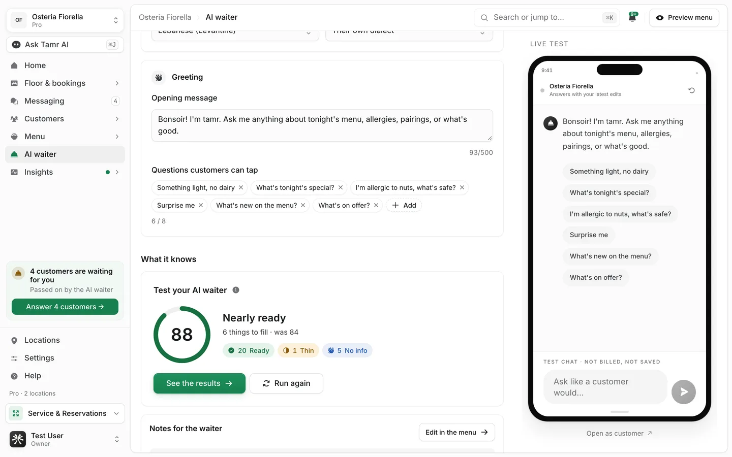
Task: Expand the Floor & bookings section
Action: 117,83
